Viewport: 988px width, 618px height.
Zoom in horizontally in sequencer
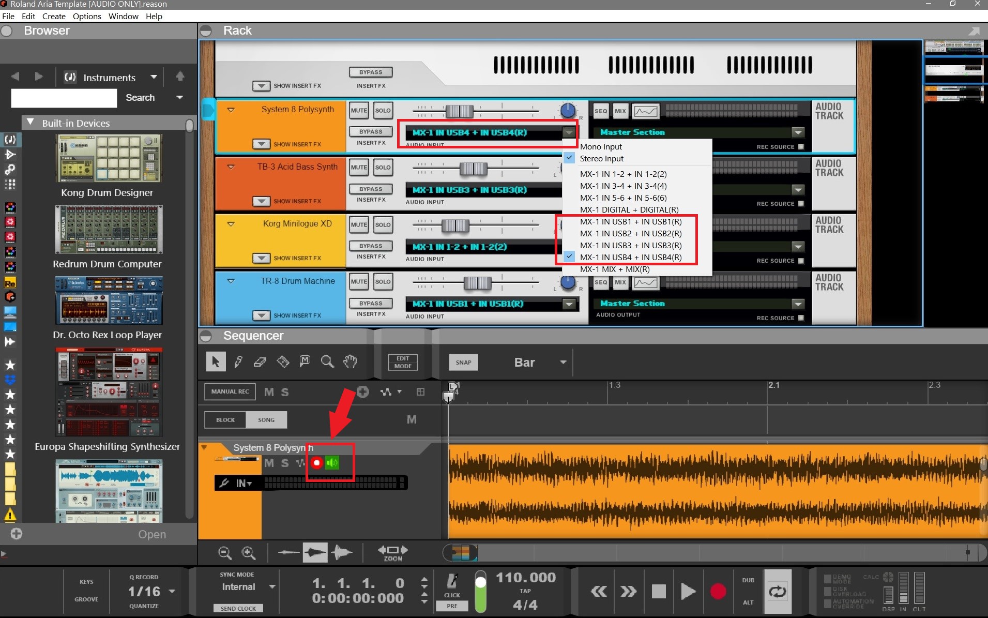249,553
